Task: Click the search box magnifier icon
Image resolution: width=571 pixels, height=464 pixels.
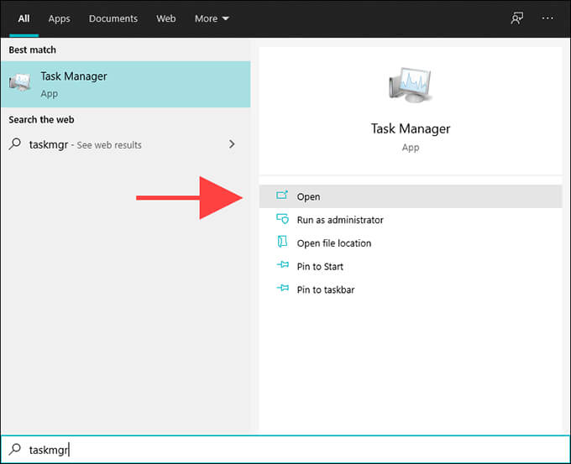Action: click(15, 449)
